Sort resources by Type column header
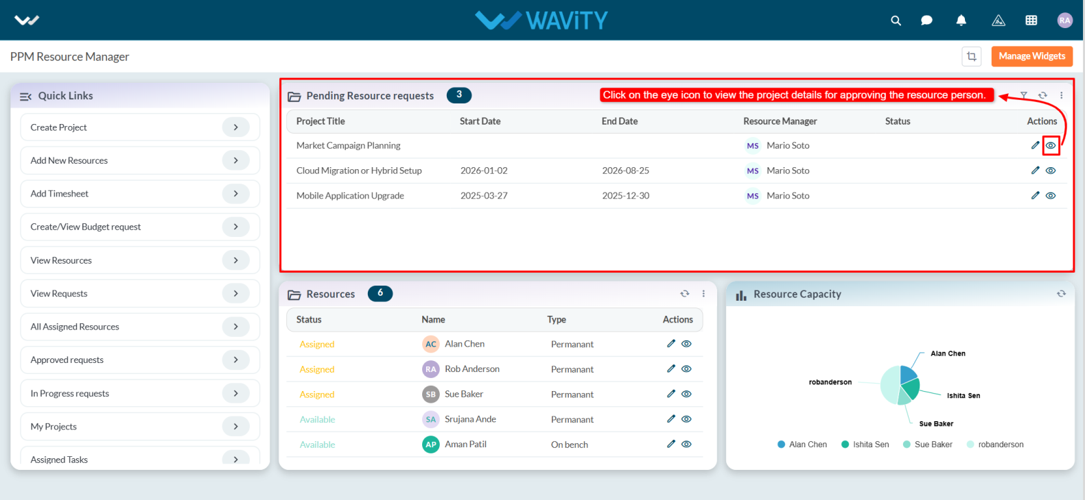Viewport: 1085px width, 500px height. pos(557,319)
